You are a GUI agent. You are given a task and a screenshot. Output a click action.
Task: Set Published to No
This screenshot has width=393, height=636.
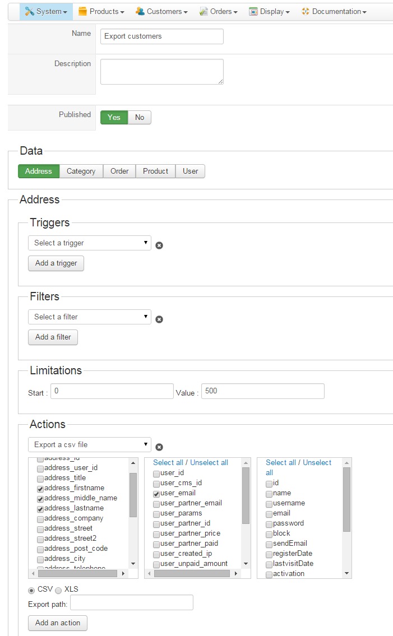point(140,117)
